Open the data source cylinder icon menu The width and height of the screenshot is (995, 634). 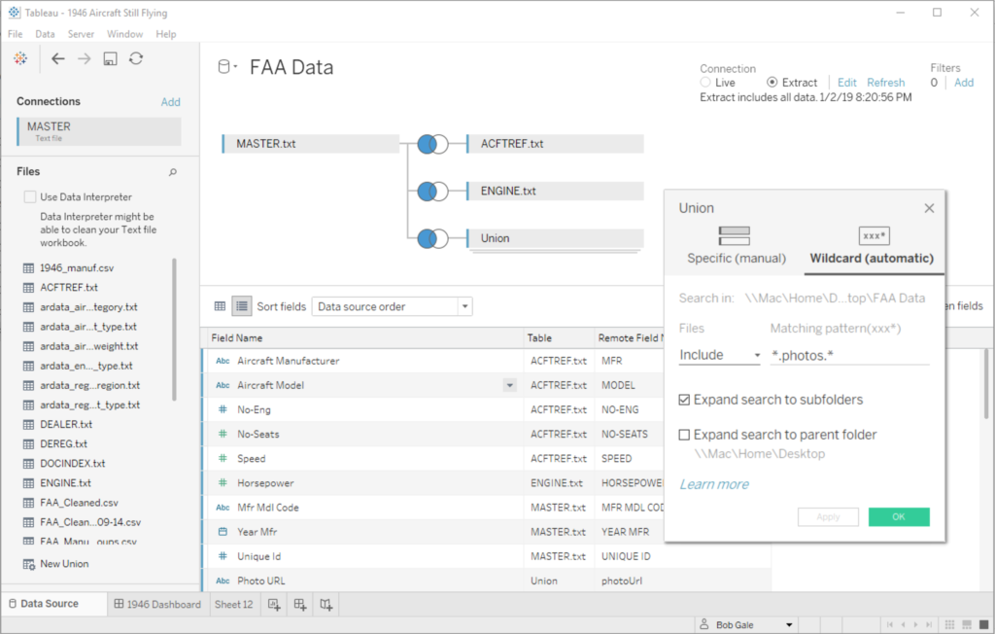pos(227,67)
